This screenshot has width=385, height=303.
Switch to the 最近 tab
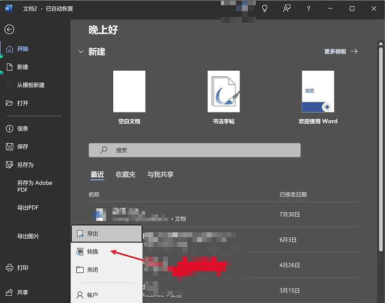coord(97,174)
